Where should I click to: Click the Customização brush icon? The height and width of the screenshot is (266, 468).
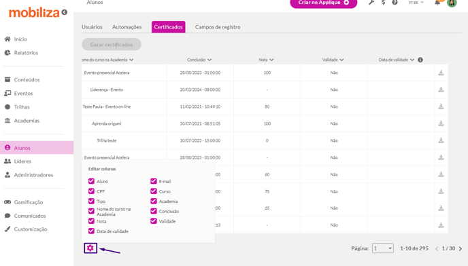[x=7, y=229]
